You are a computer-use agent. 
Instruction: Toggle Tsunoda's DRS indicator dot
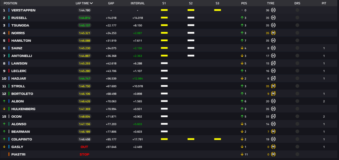297,25
